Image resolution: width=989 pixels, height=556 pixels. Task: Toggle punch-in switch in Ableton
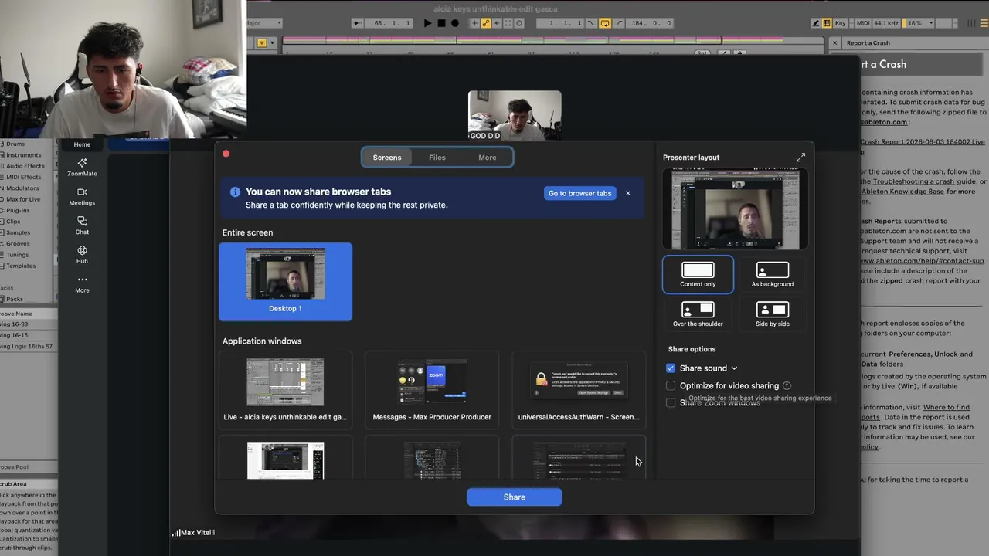coord(593,23)
